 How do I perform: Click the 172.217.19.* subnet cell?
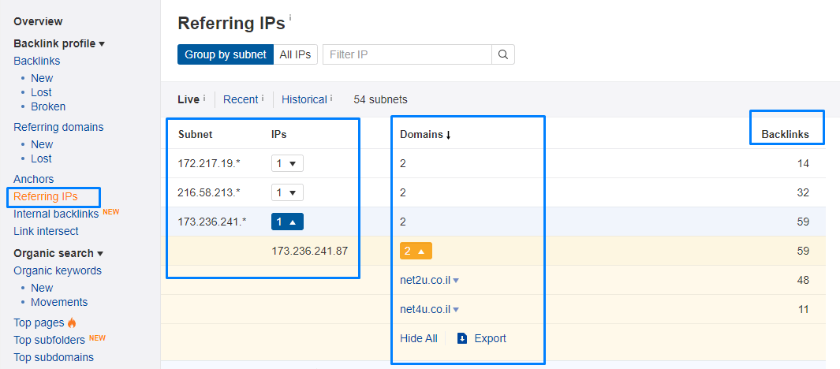pos(209,163)
